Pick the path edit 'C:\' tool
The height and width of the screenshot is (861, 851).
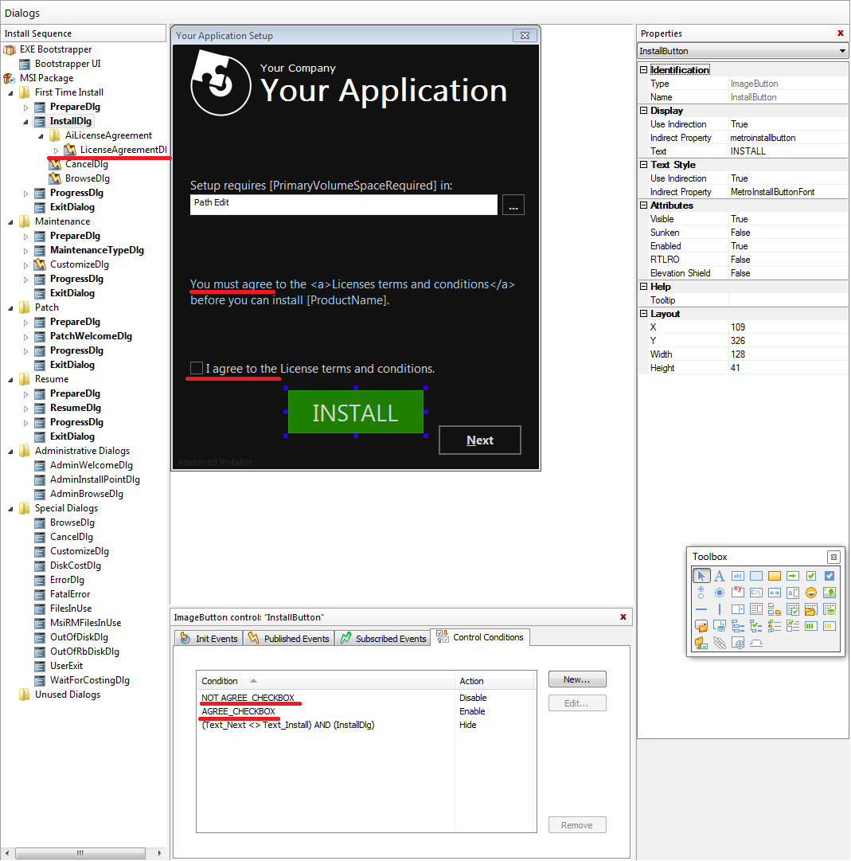[x=756, y=593]
